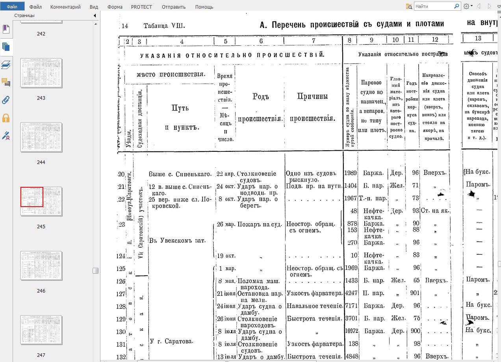Show the Comments panel icon

pos(6,82)
